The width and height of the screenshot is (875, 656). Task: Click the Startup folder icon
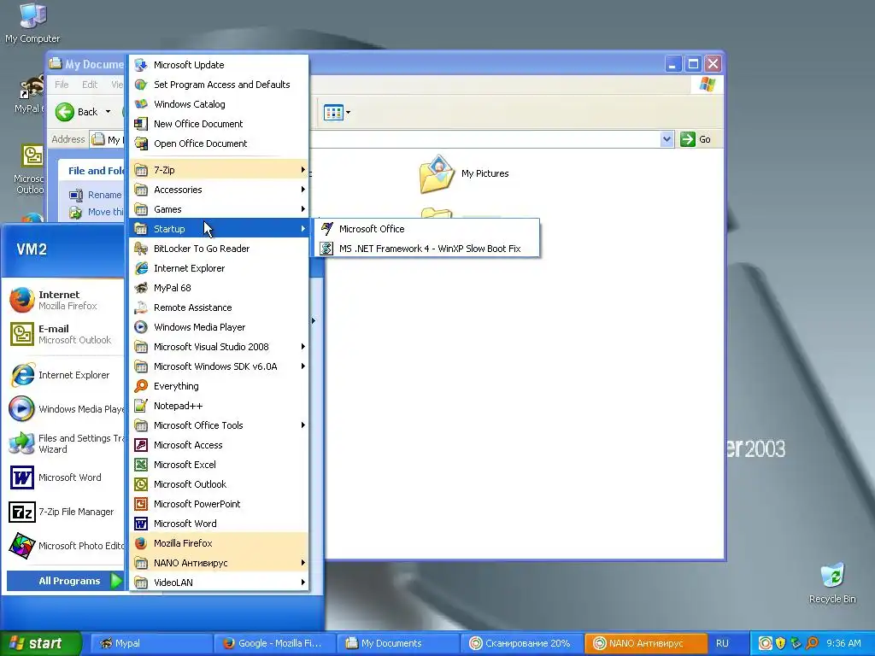point(141,229)
